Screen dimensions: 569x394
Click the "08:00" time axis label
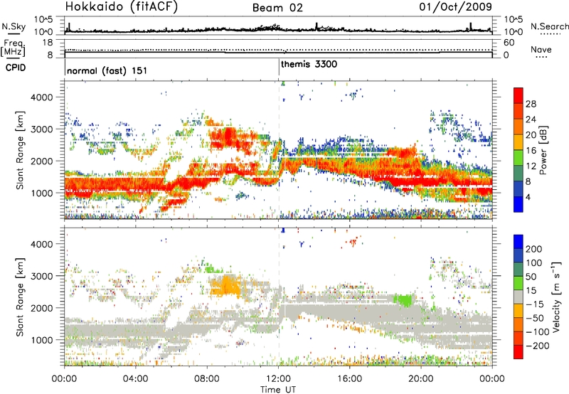click(207, 379)
